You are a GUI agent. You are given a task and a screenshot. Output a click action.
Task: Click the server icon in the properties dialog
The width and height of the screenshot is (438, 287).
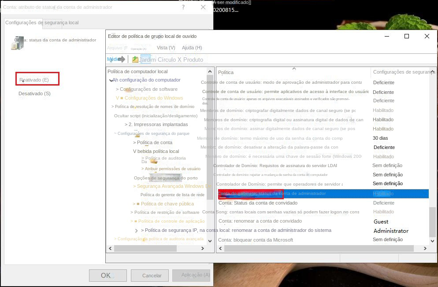tap(17, 43)
